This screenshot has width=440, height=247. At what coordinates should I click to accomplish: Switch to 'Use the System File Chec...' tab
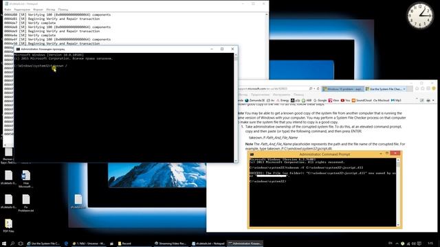(385, 89)
